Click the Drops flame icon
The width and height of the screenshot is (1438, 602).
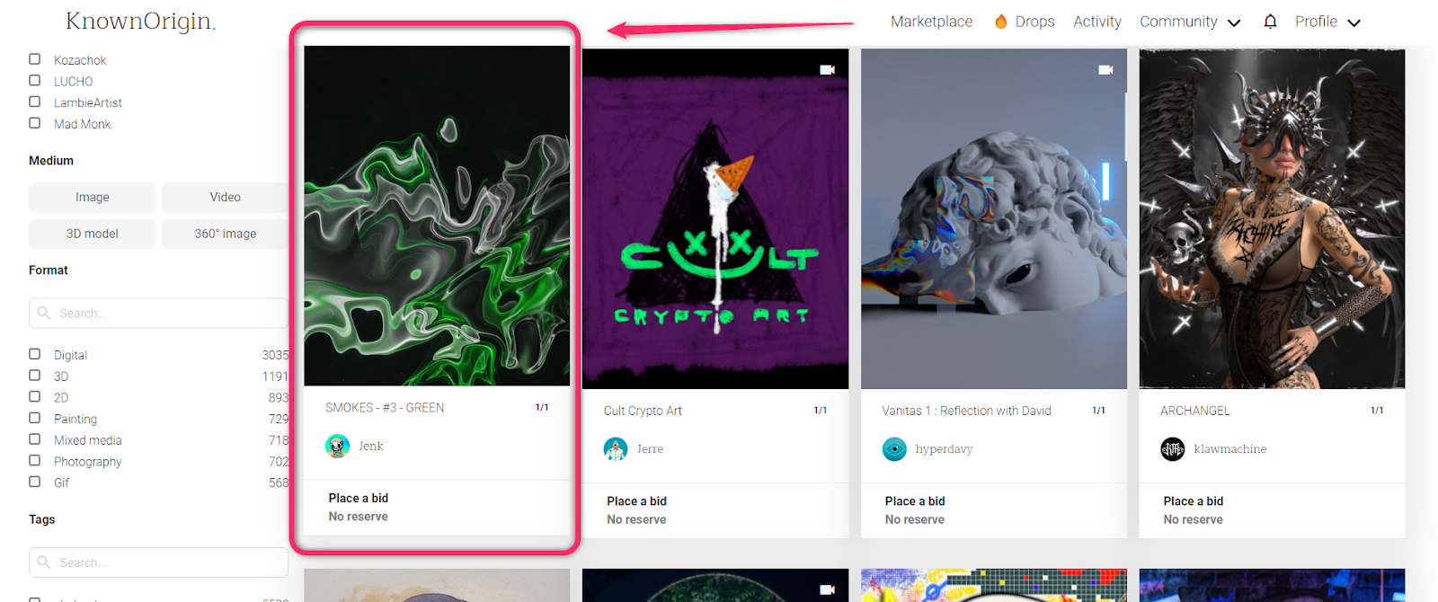1000,21
